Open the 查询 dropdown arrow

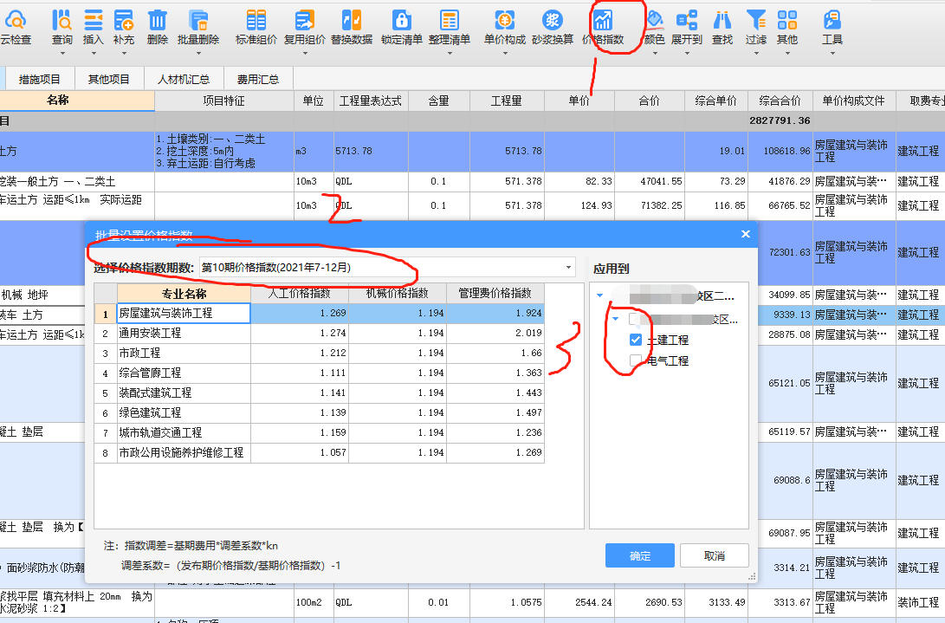point(62,53)
